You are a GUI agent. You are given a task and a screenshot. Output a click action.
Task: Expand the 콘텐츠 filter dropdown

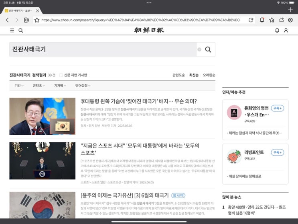click(x=39, y=86)
